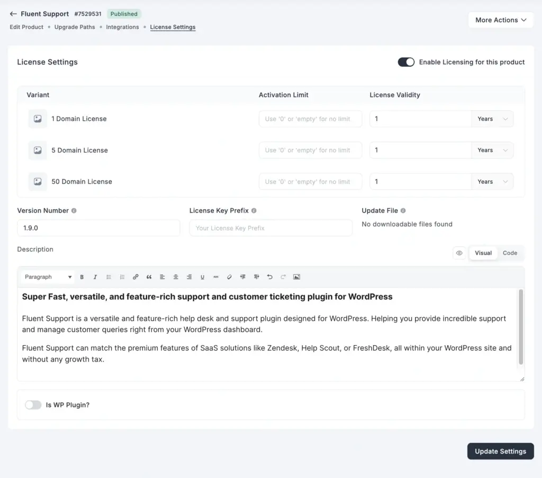Align text left in the editor
This screenshot has width=542, height=478.
pyautogui.click(x=162, y=277)
